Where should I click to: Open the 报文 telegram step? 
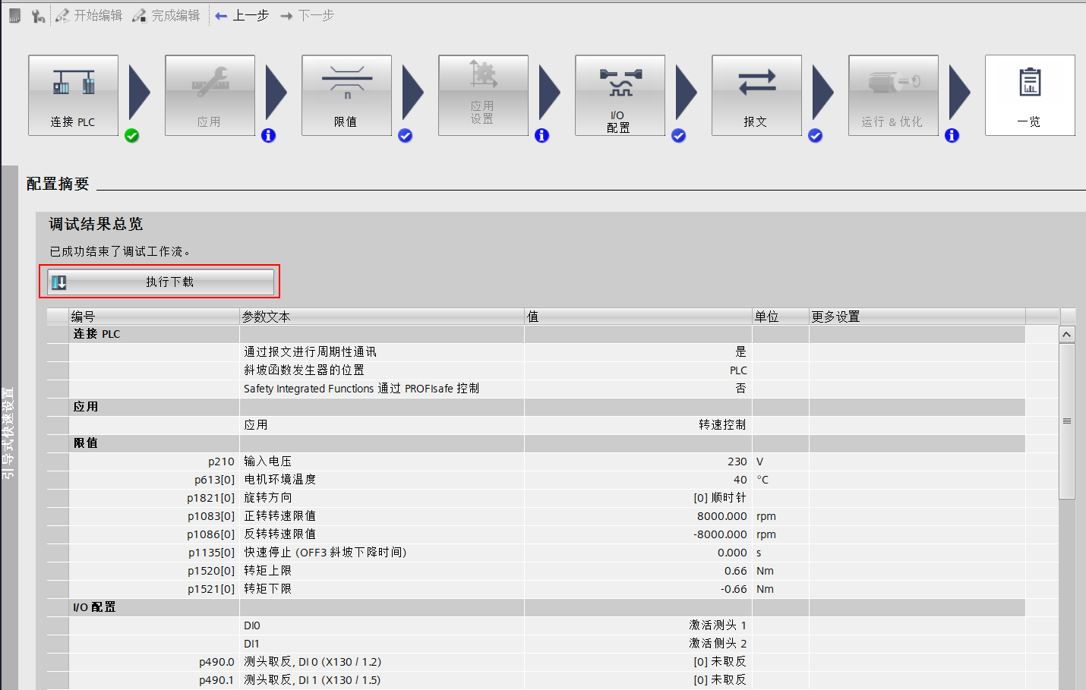coord(756,95)
